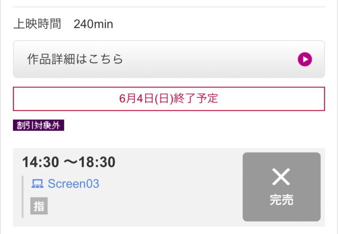Image resolution: width=338 pixels, height=234 pixels.
Task: Click the こちら text in details button
Action: [x=107, y=59]
